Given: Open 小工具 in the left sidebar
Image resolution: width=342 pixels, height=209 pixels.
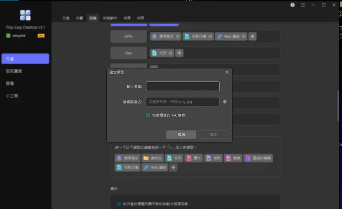Looking at the screenshot, I should (x=12, y=96).
